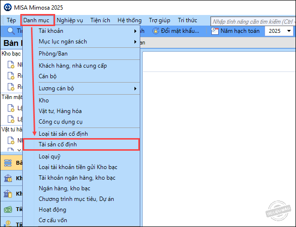This screenshot has height=227, width=296.
Task: Expand the Mục lục ngân sách submenu
Action: 87,42
